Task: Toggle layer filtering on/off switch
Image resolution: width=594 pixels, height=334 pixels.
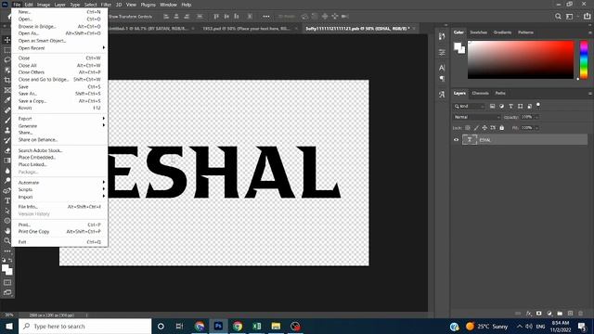Action: (x=538, y=105)
